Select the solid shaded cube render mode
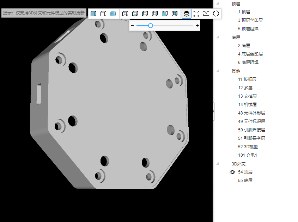 (x=93, y=14)
